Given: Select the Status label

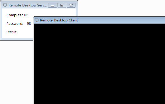Looking at the screenshot, I should (x=12, y=32).
